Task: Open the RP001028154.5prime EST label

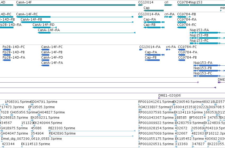Action: coord(156,128)
